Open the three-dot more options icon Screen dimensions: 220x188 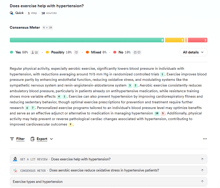205,139
